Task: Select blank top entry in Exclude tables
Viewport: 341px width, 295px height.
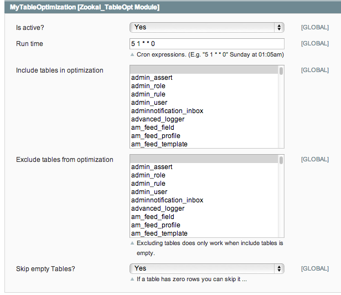Action: click(204, 159)
